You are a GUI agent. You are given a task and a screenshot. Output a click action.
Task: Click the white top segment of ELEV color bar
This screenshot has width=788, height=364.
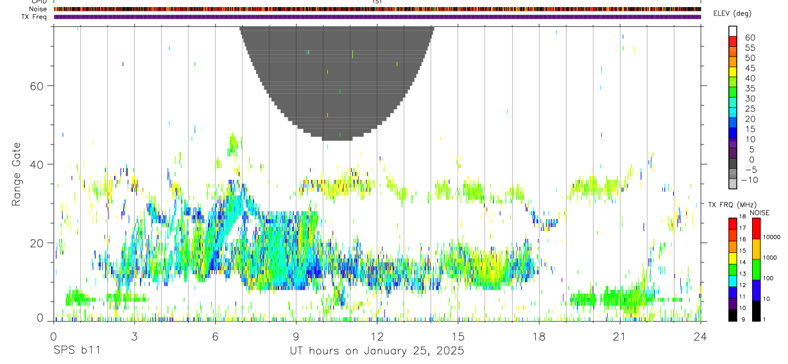click(733, 31)
